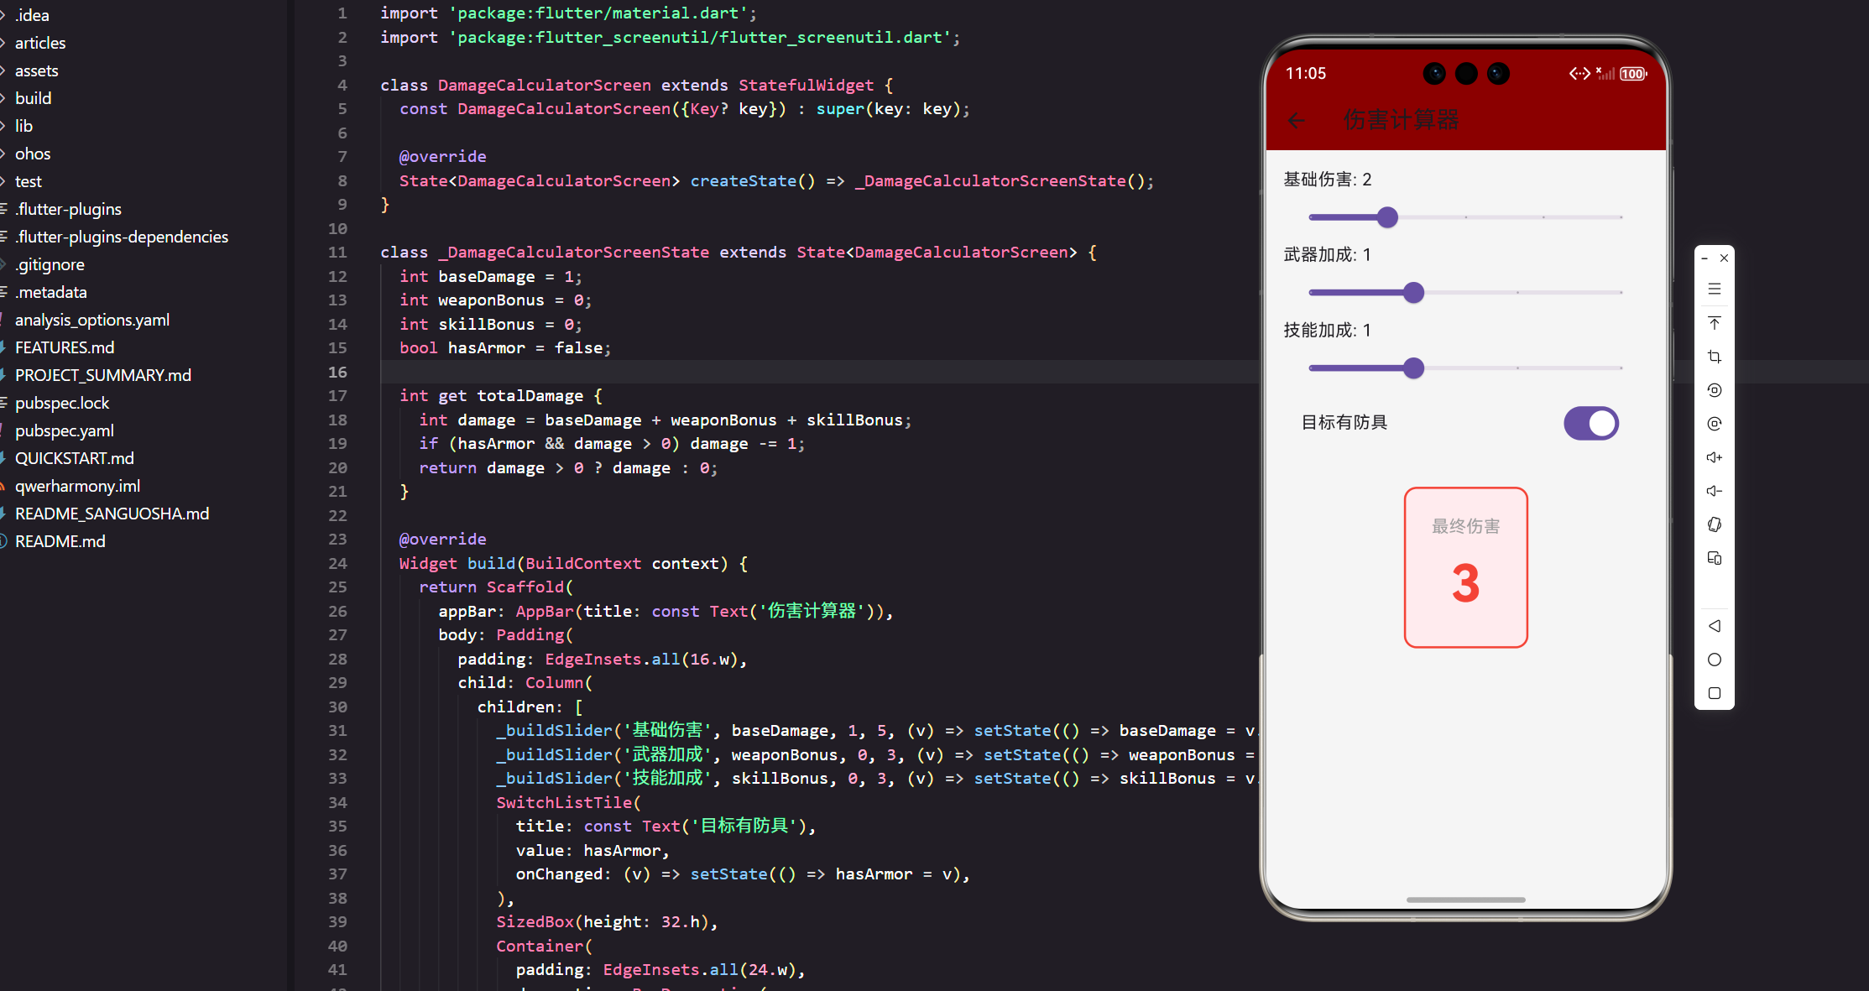Click 'baseDamage' variable on line 12

click(x=486, y=277)
